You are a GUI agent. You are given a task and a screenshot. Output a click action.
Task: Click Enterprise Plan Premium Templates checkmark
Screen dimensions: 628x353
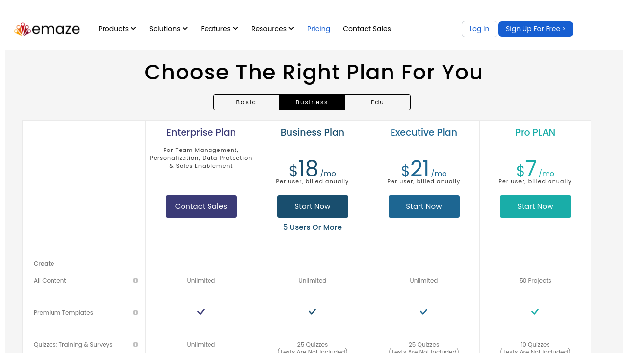pyautogui.click(x=201, y=312)
